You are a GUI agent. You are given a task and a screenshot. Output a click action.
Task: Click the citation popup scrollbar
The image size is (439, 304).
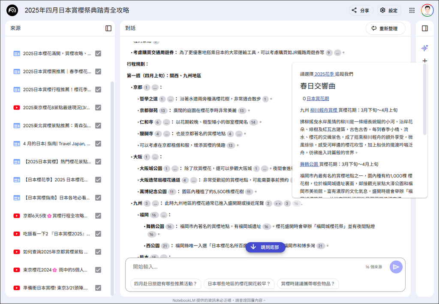[425, 99]
